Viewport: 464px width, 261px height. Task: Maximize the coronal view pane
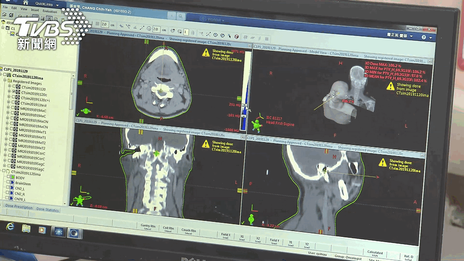pos(243,138)
